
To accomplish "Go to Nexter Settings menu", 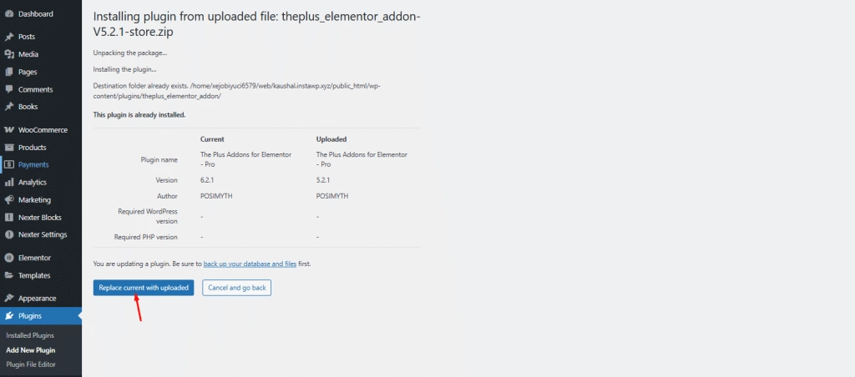I will [x=42, y=234].
